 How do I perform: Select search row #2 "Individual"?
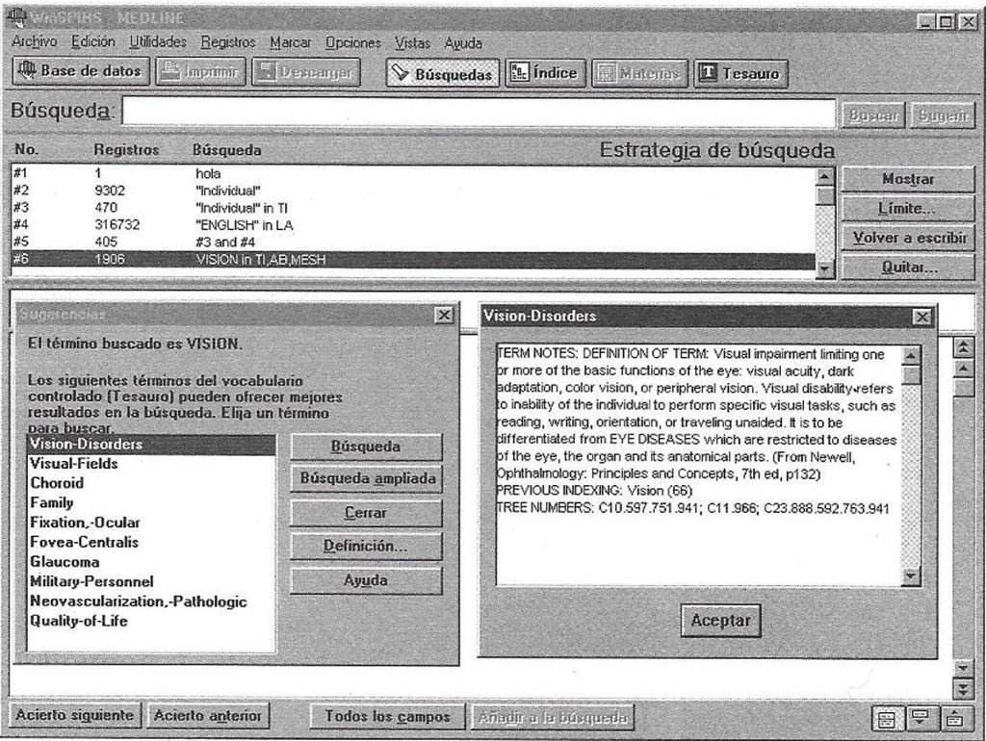point(413,191)
